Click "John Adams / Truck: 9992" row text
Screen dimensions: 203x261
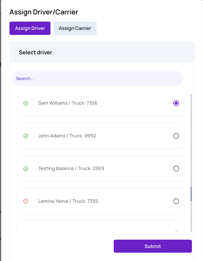pos(67,136)
